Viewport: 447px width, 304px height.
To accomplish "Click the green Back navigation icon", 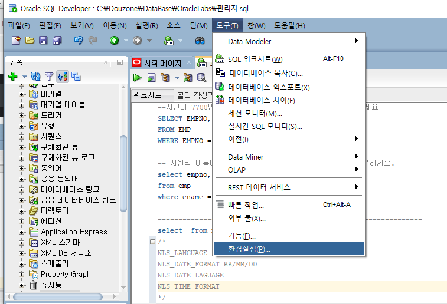I will [115, 41].
